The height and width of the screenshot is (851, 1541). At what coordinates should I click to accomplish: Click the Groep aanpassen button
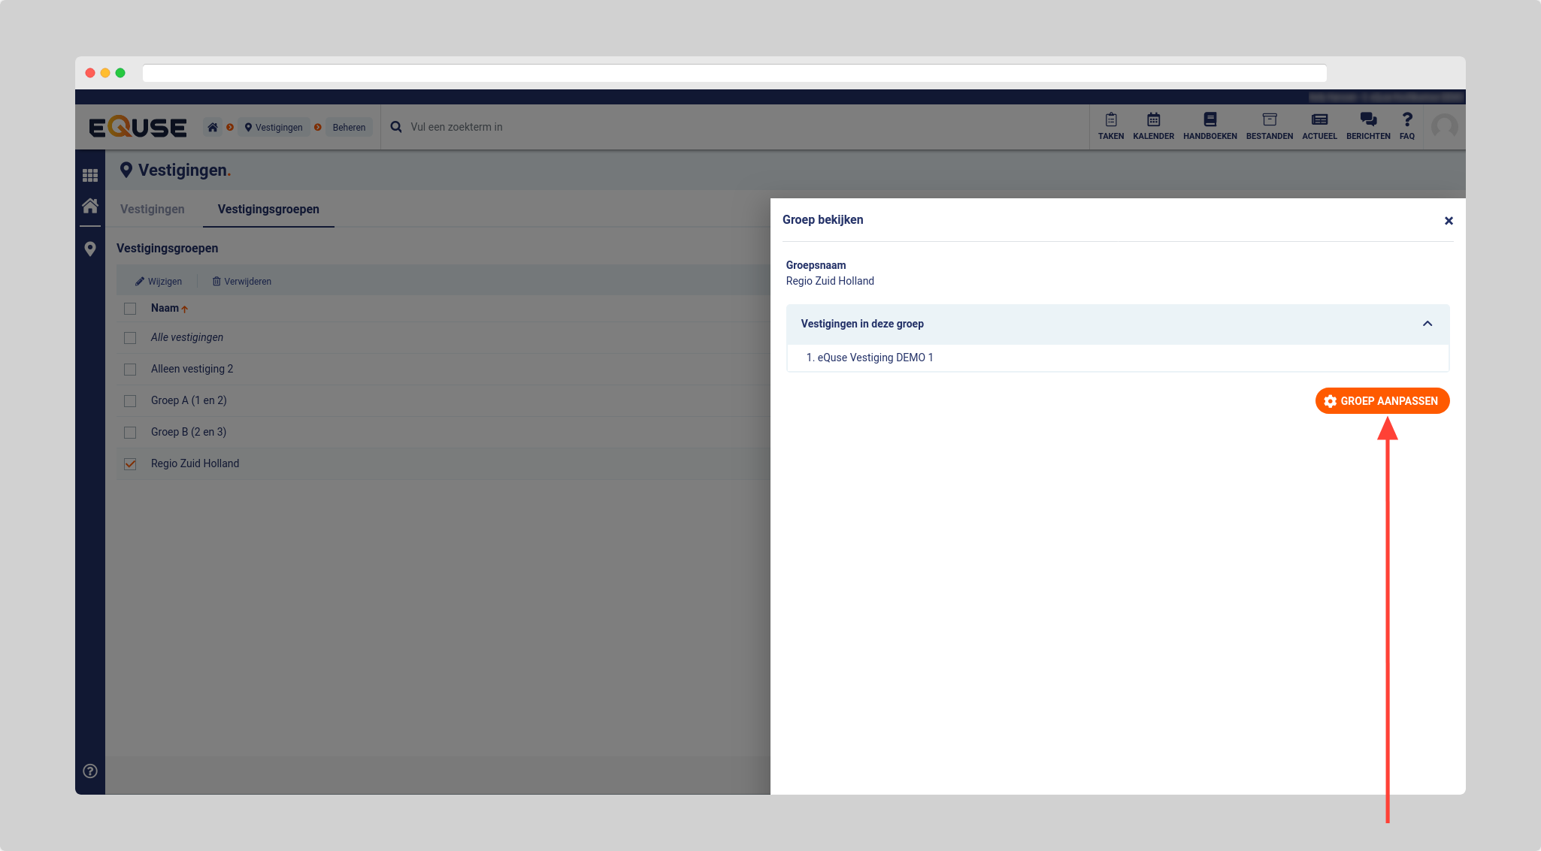pyautogui.click(x=1382, y=401)
